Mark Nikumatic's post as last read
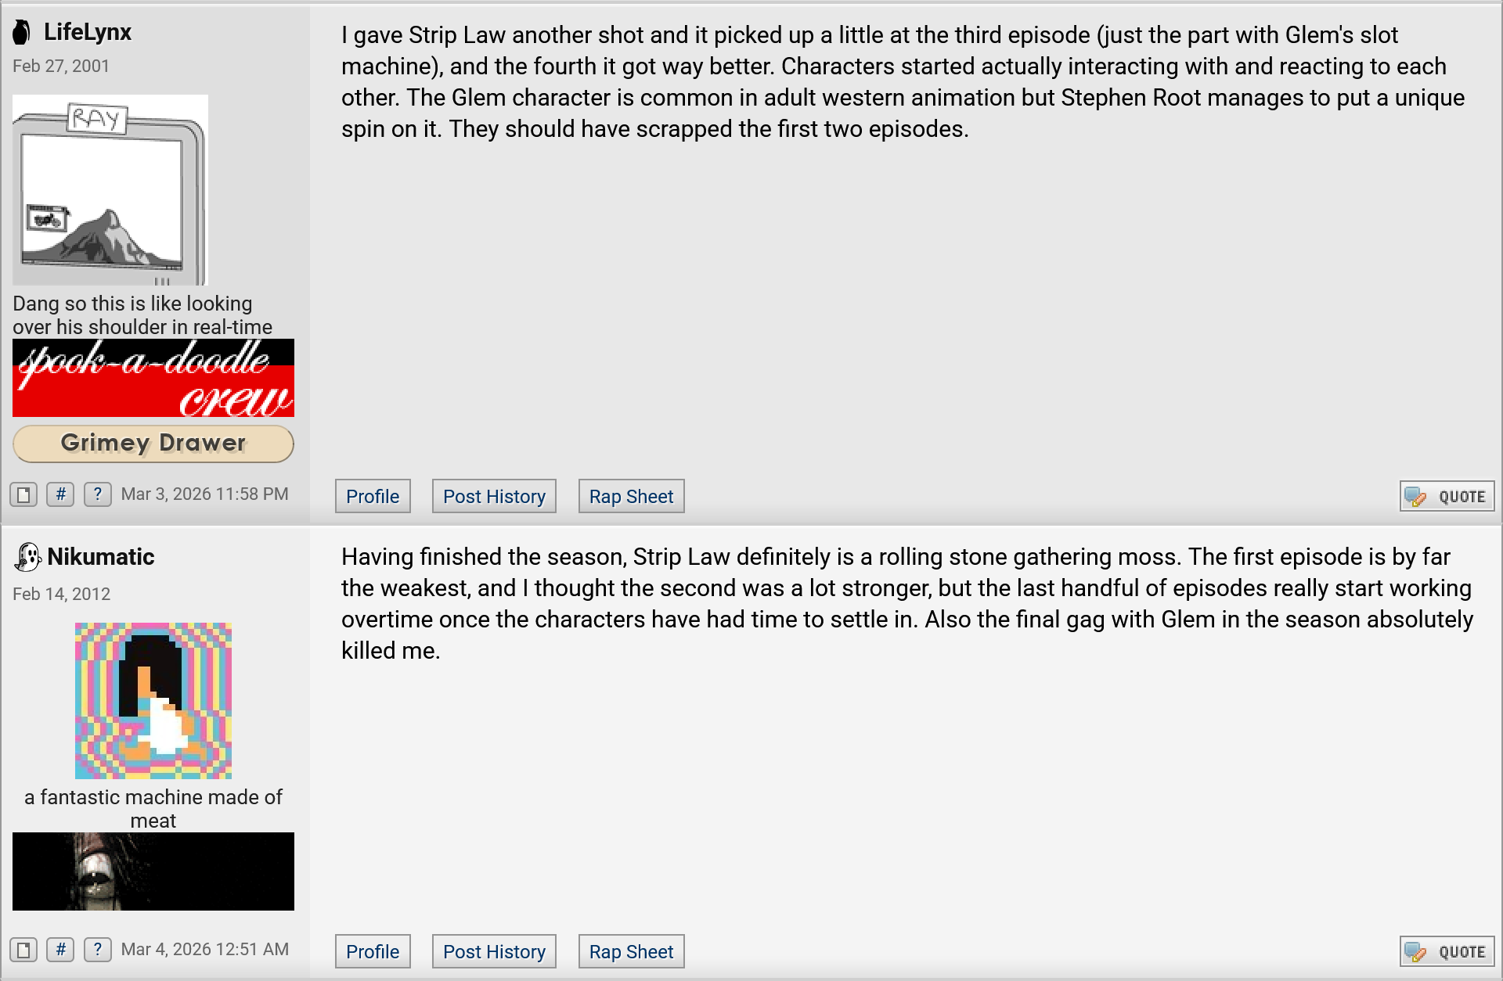This screenshot has width=1503, height=981. [23, 950]
